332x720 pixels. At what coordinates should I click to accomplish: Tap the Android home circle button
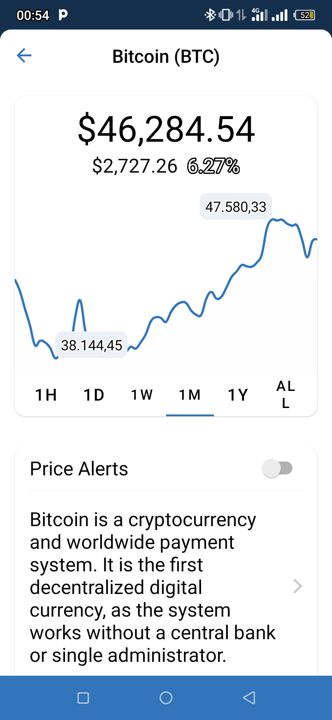(166, 698)
